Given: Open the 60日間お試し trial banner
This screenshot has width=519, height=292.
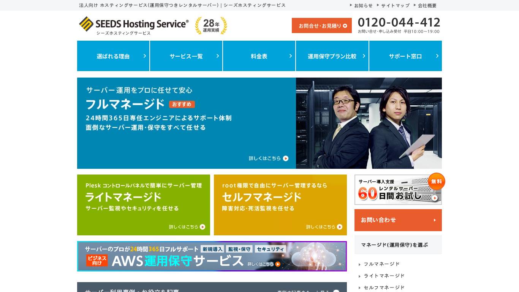Looking at the screenshot, I should click(398, 189).
